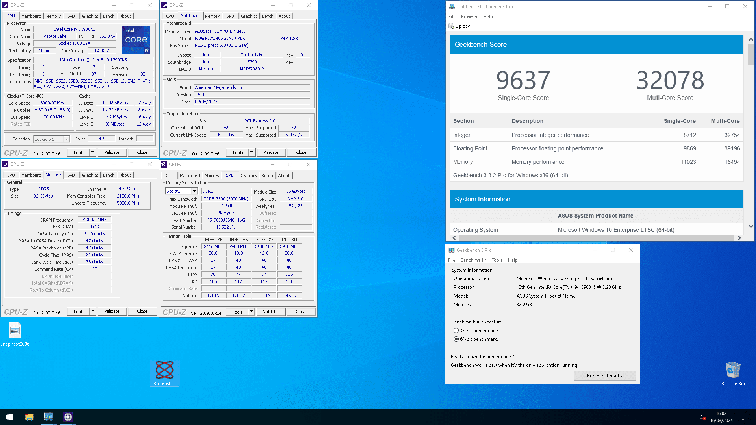Expand Tools dropdown arrow in CPU tab window
Viewport: 756px width, 425px height.
(93, 152)
